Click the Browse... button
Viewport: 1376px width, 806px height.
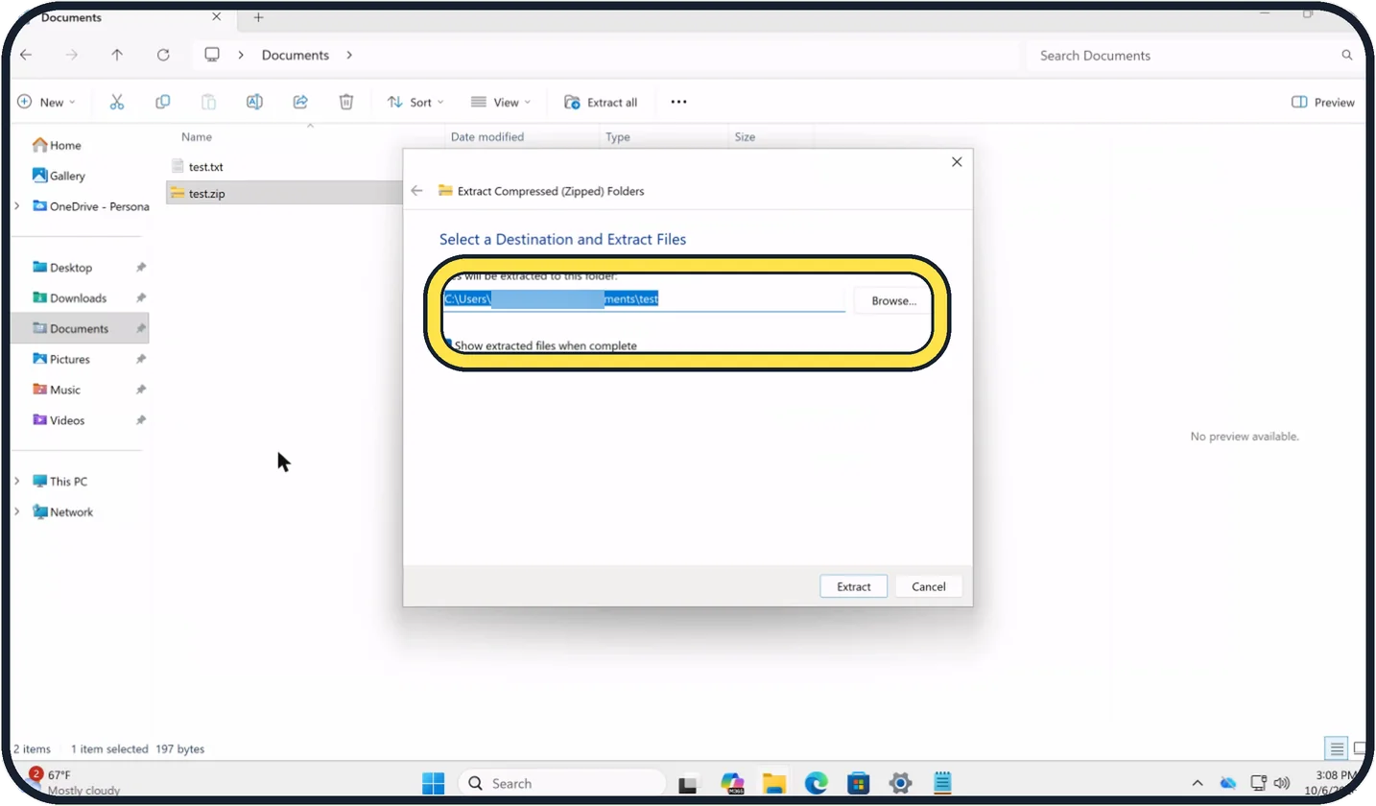point(893,300)
